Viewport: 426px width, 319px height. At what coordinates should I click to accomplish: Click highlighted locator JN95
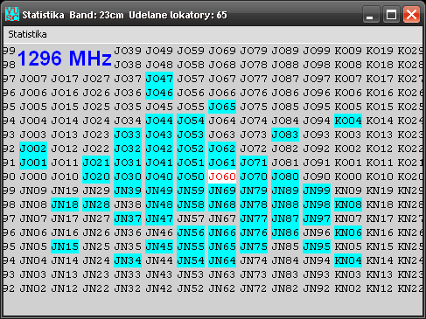coord(317,246)
